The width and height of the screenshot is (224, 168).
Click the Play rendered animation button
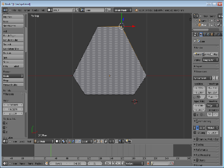215,54
